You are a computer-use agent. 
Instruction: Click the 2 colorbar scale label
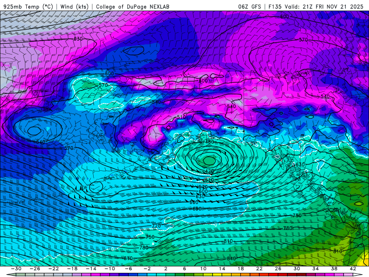pos(166,269)
